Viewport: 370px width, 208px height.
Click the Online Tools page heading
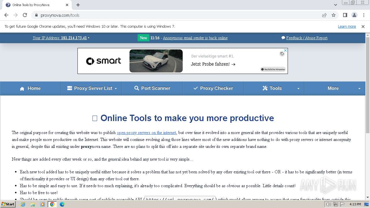tap(183, 118)
